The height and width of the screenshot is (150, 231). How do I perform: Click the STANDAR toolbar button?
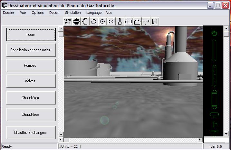pos(68,22)
